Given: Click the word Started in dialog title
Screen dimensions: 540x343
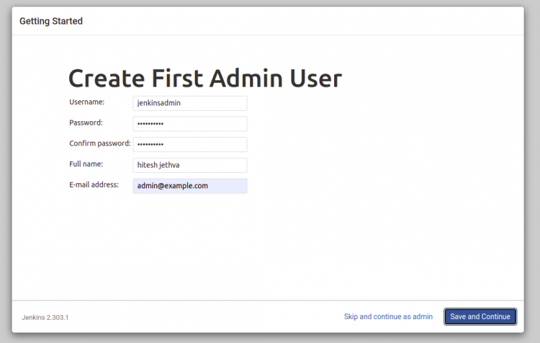Looking at the screenshot, I should pyautogui.click(x=67, y=21).
